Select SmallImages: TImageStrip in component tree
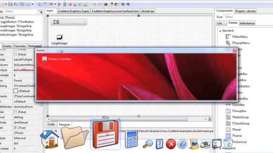The image size is (273, 153). click(16, 30)
